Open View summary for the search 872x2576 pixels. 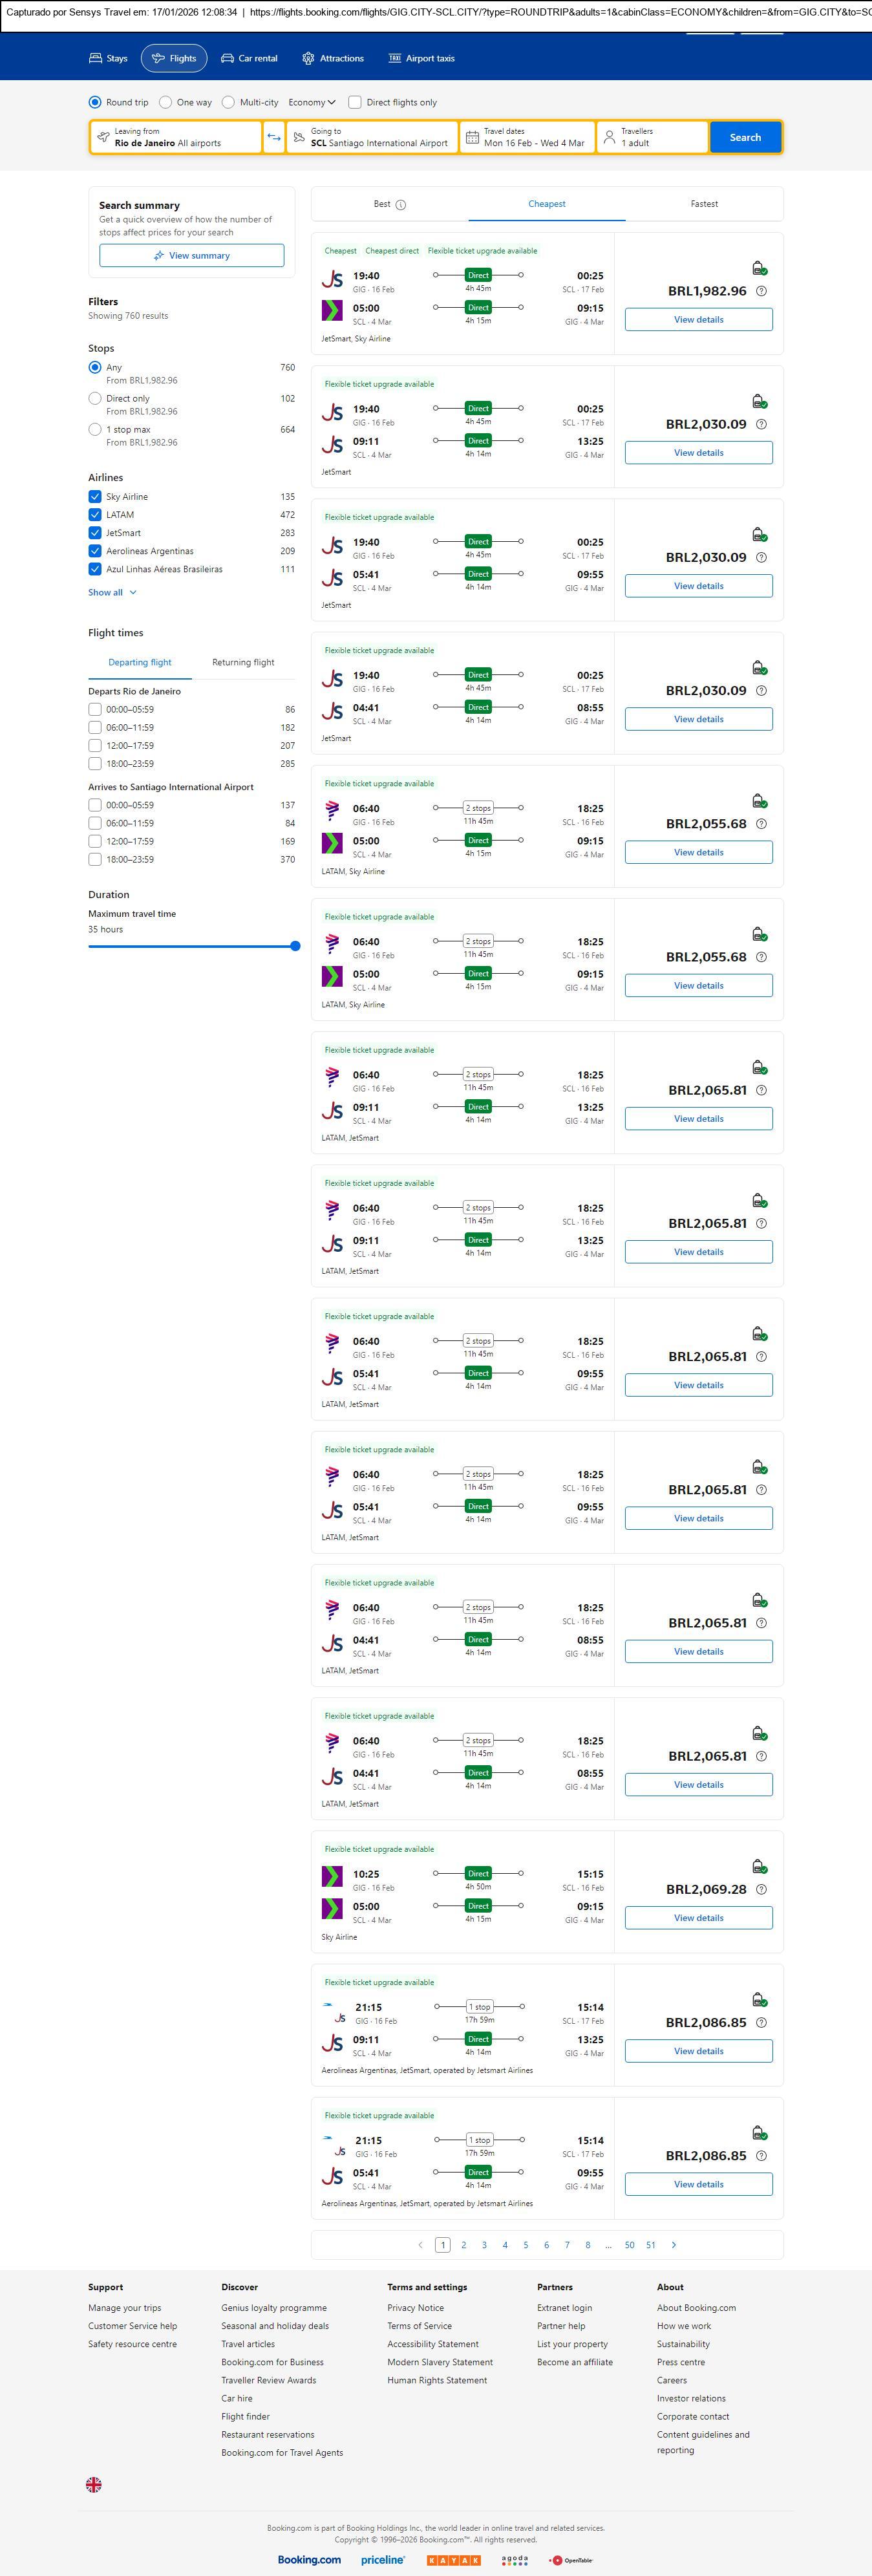tap(191, 256)
